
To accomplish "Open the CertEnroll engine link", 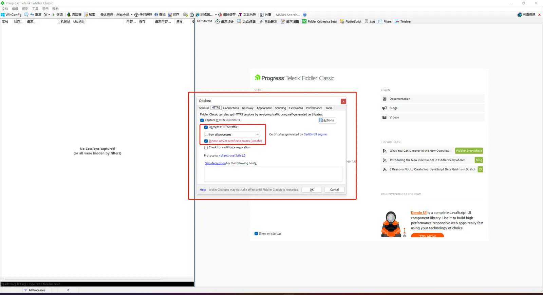I will coord(315,134).
